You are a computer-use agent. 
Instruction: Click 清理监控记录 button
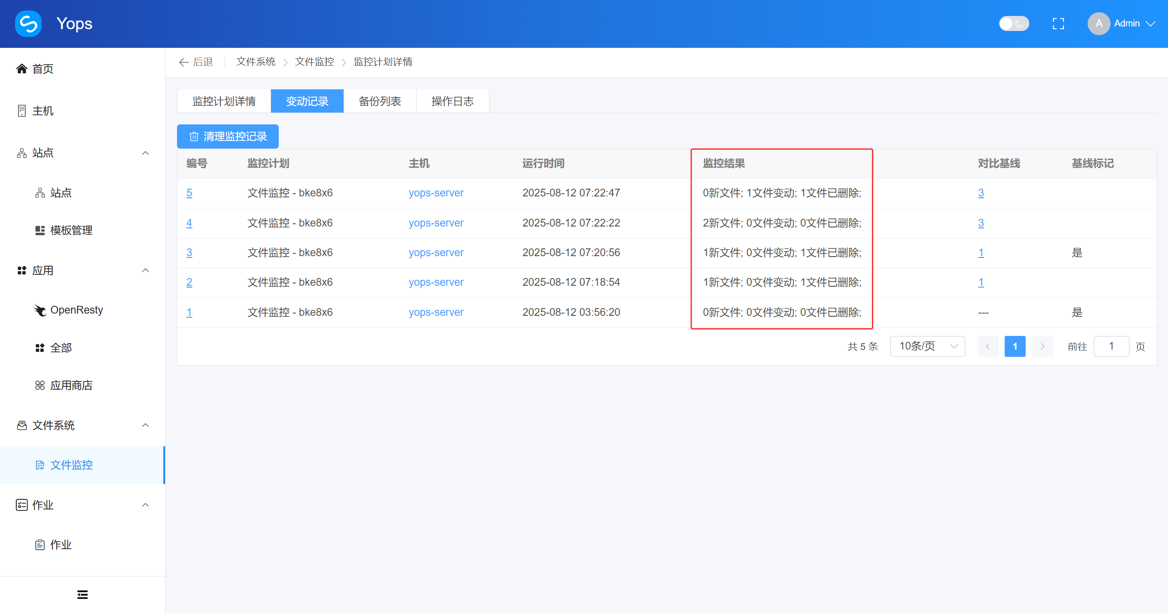tap(228, 136)
